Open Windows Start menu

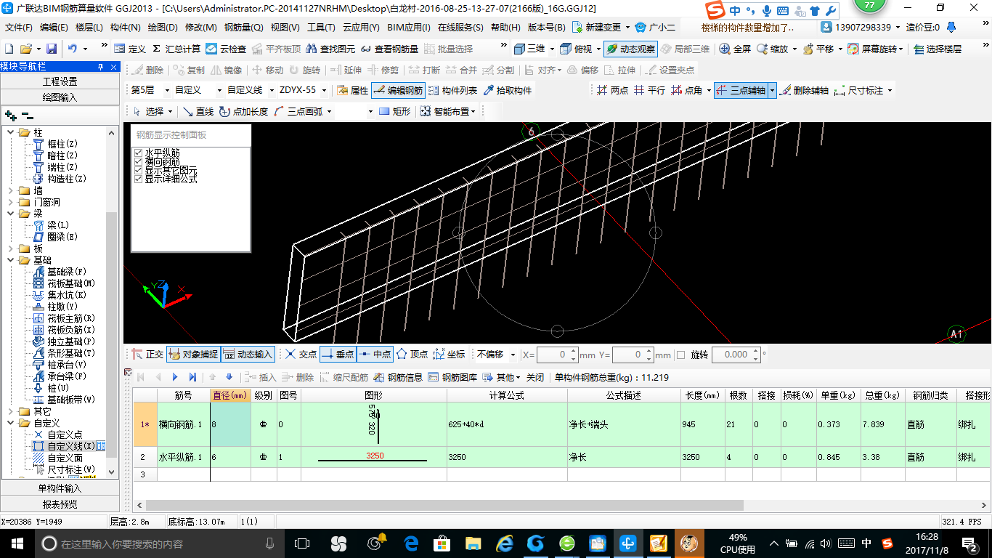(17, 543)
